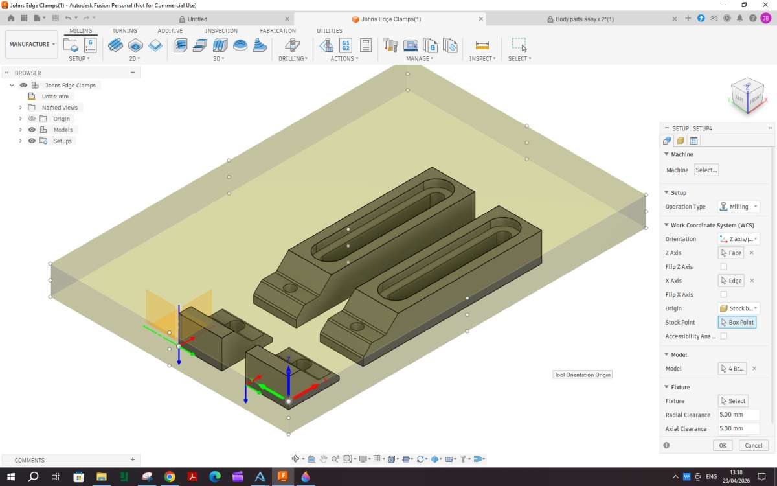The height and width of the screenshot is (486, 777).
Task: Switch to the TURNING ribbon tab
Action: pyautogui.click(x=124, y=30)
